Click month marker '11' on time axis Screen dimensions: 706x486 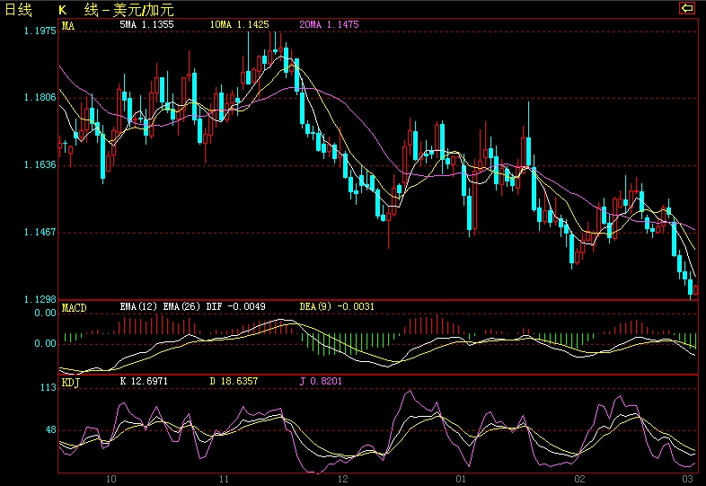[224, 479]
